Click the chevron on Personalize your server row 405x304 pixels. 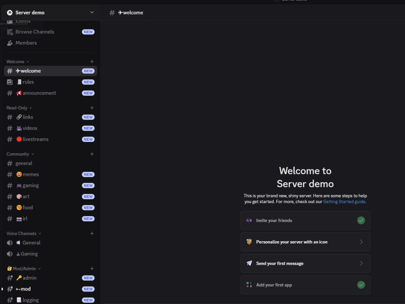361,242
